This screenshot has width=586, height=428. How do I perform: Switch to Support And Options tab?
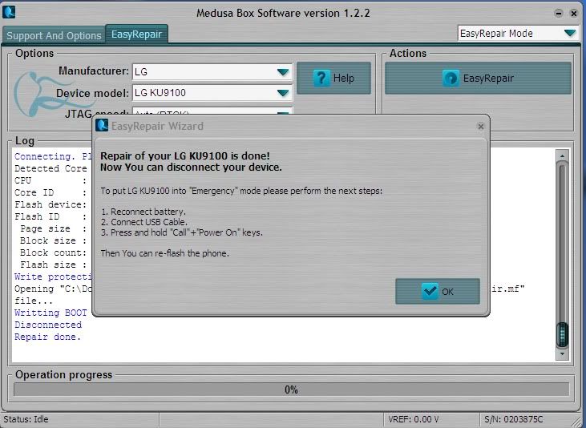click(x=54, y=35)
